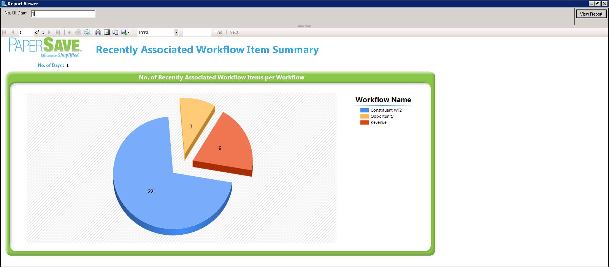Open page setup
609x267 pixels.
pos(115,32)
